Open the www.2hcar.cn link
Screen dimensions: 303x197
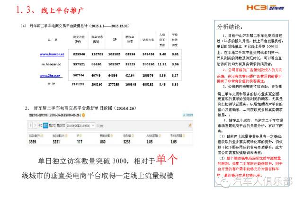[x=50, y=76]
